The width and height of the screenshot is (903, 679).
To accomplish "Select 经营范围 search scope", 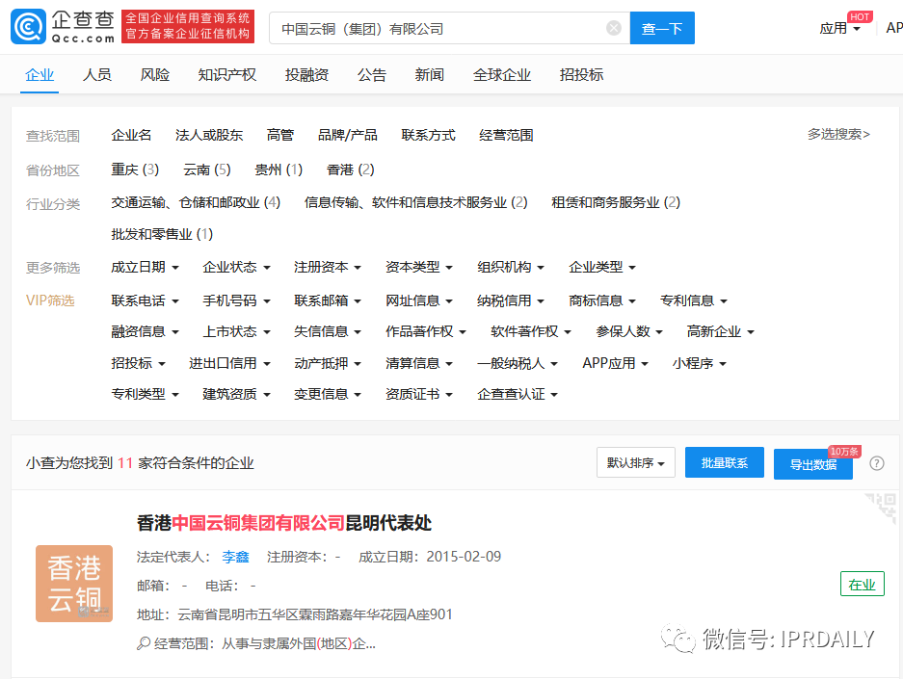I will 506,135.
